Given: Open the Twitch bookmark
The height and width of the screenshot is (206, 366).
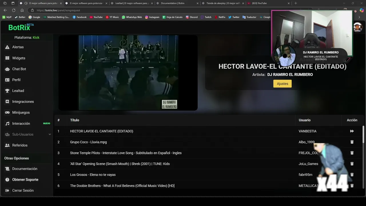Looking at the screenshot, I should (206, 17).
